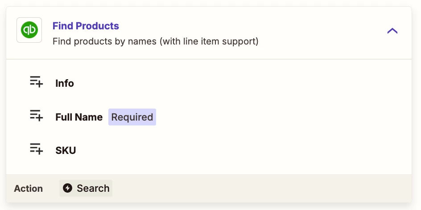Click the line-item icon beside SKU
This screenshot has width=421, height=210.
click(x=36, y=149)
